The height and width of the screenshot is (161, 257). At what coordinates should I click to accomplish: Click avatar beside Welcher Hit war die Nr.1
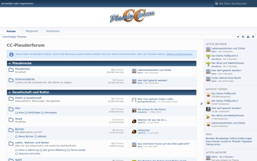coord(134,121)
